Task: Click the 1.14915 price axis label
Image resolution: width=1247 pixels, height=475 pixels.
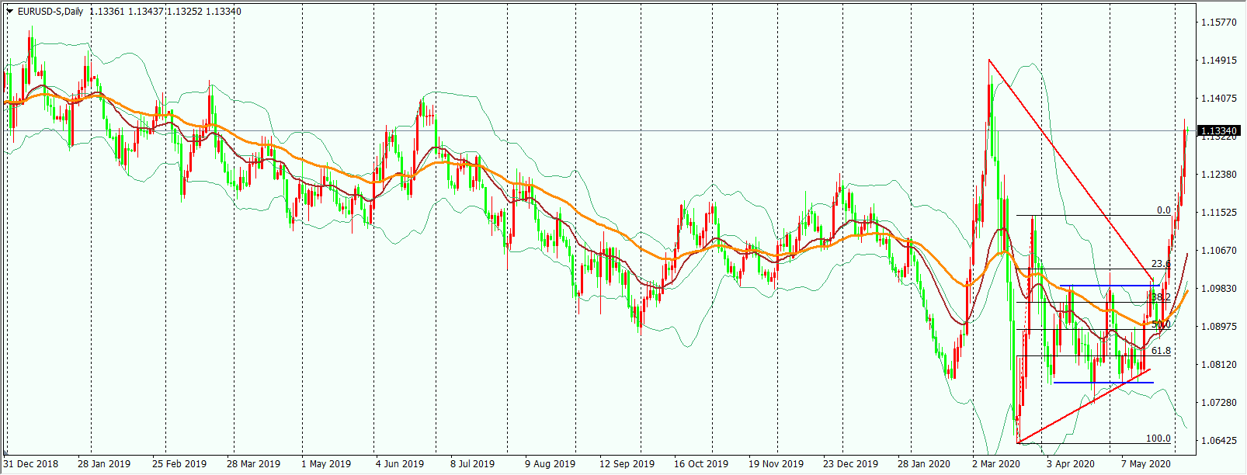Action: pos(1218,61)
